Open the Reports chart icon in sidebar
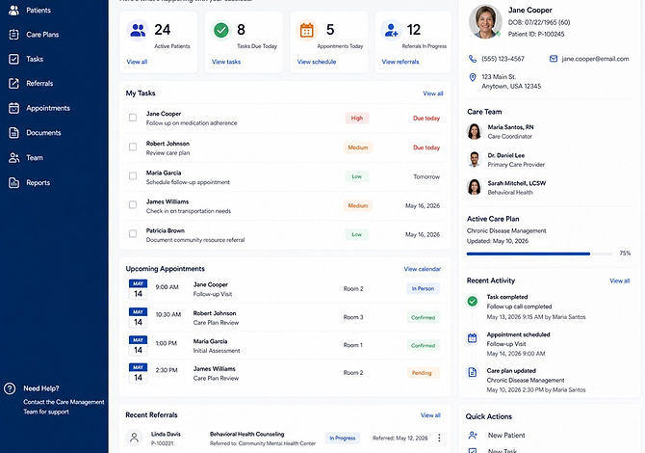 14,182
